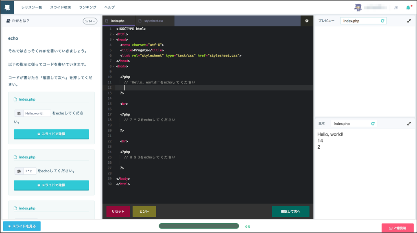Open the 1/24 slide page dropdown
Image resolution: width=417 pixels, height=233 pixels.
(x=90, y=21)
